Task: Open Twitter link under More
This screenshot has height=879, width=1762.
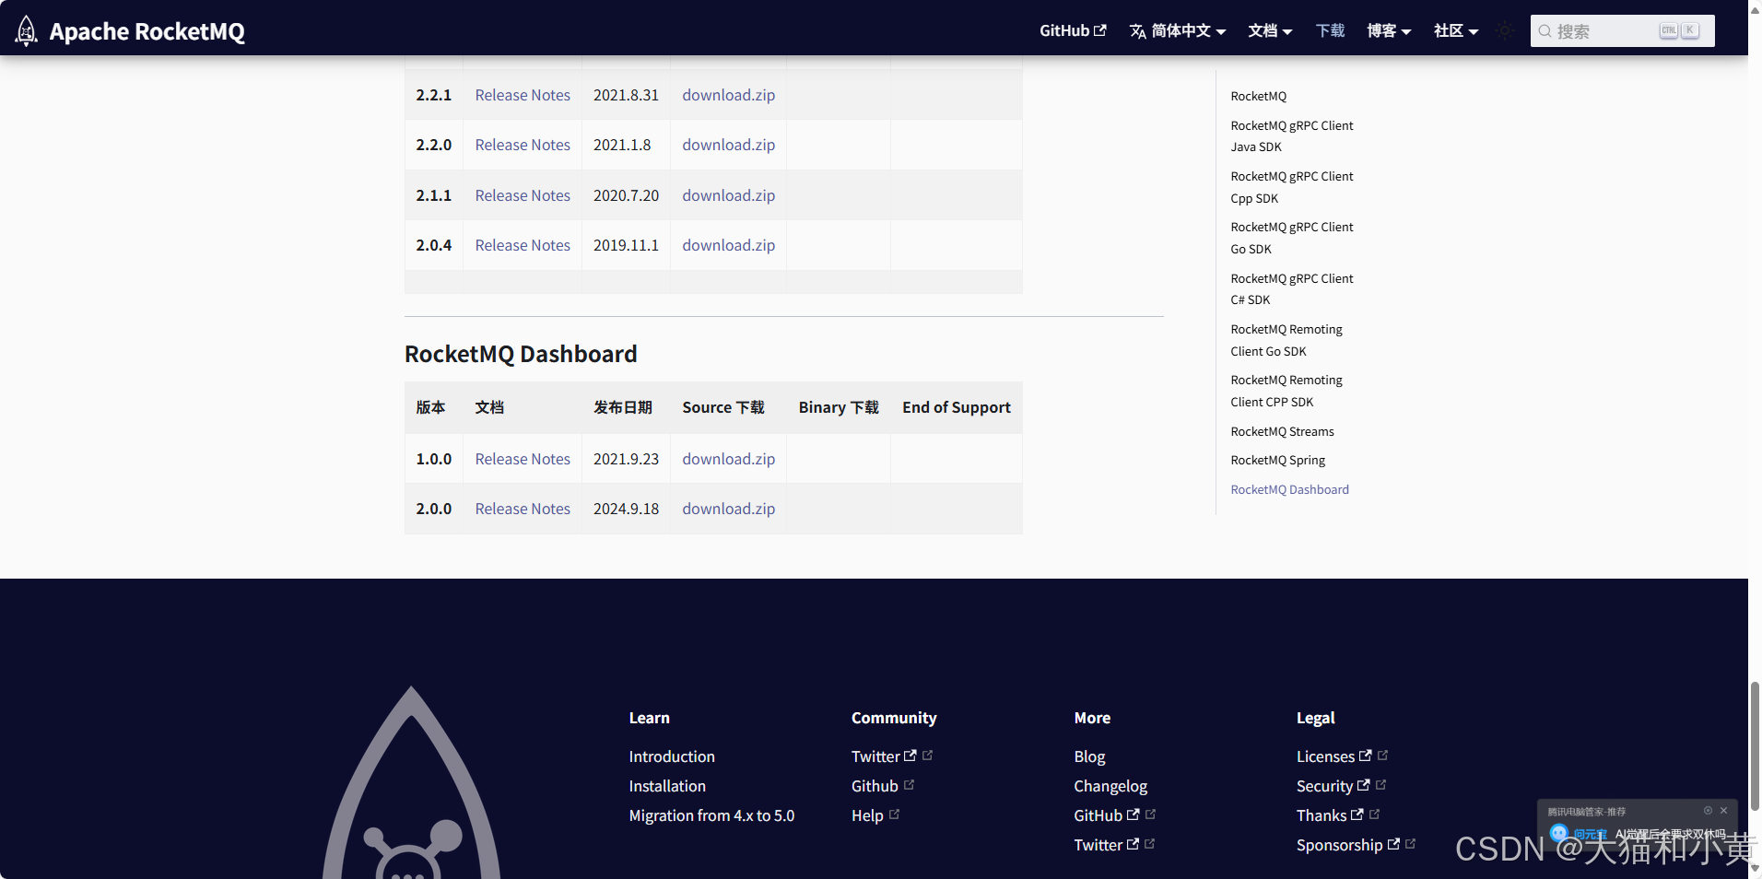Action: (x=1106, y=845)
